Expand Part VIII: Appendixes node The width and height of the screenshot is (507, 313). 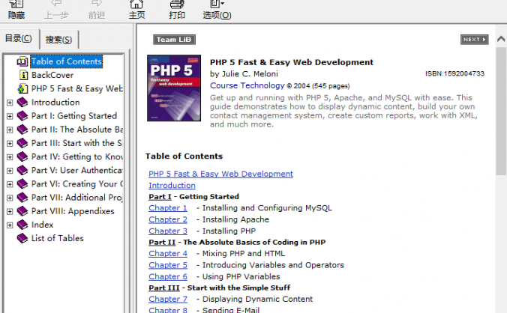pyautogui.click(x=10, y=211)
